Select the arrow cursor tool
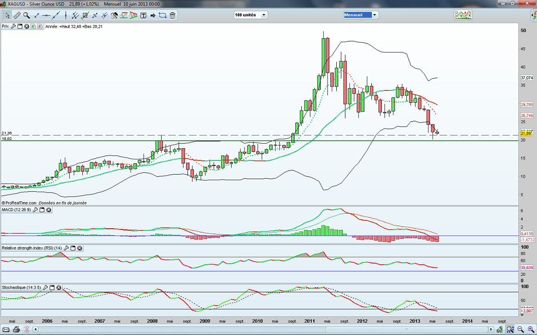 tap(7, 15)
